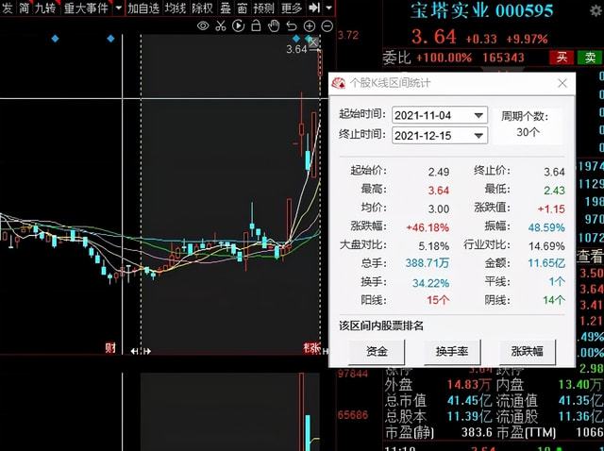The width and height of the screenshot is (604, 451).
Task: Toggle the eye visibility icon in chart toolbar
Action: (203, 25)
